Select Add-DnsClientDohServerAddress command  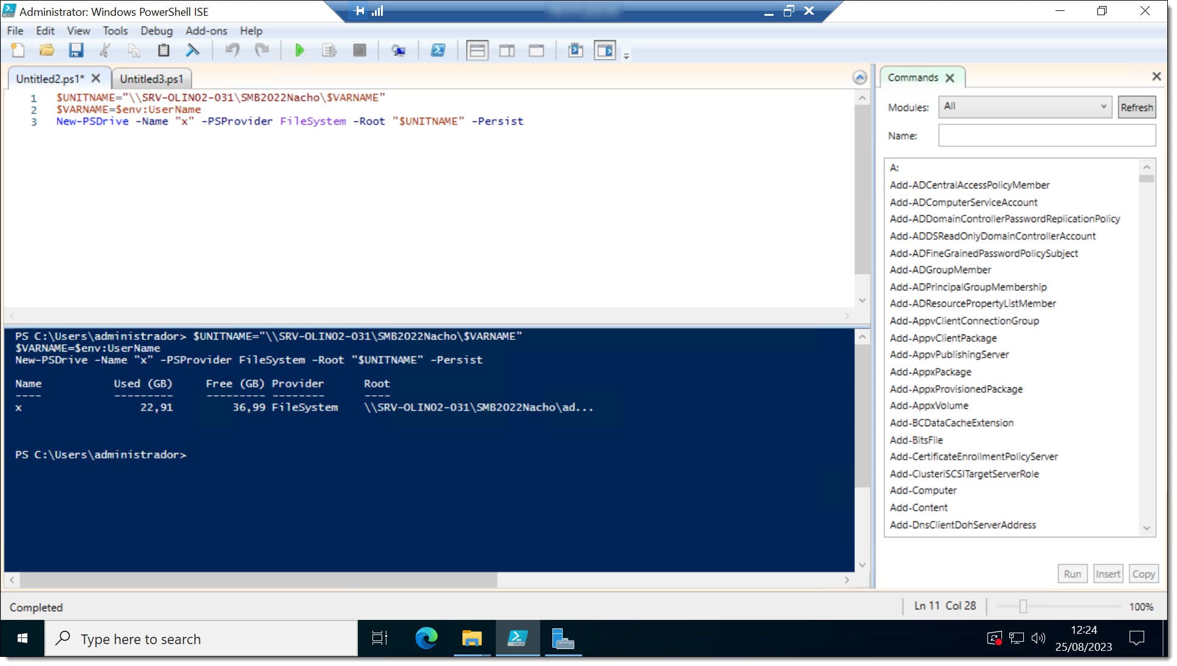coord(963,525)
